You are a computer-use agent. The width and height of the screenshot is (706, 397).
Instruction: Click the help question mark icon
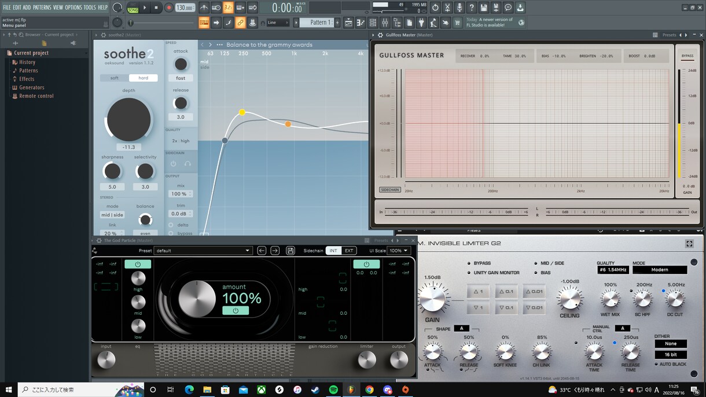472,8
